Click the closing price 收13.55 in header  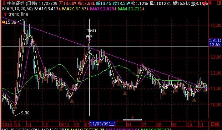121,4
